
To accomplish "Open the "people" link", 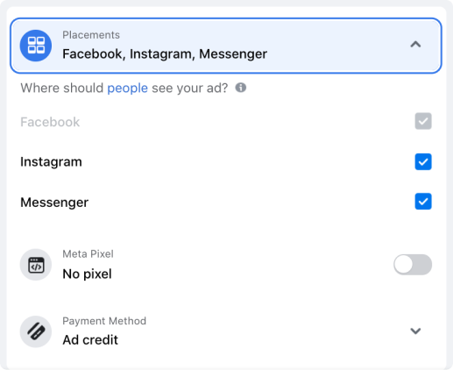I will 128,88.
